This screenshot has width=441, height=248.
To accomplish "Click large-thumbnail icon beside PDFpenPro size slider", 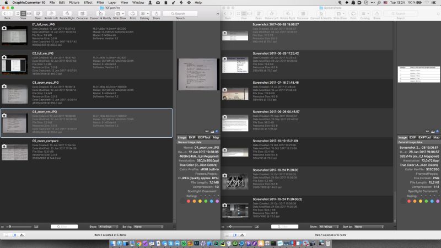I will (x=36, y=227).
